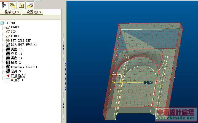The height and width of the screenshot is (123, 198).
Task: Open the 显示 dropdown menu
Action: tap(10, 12)
